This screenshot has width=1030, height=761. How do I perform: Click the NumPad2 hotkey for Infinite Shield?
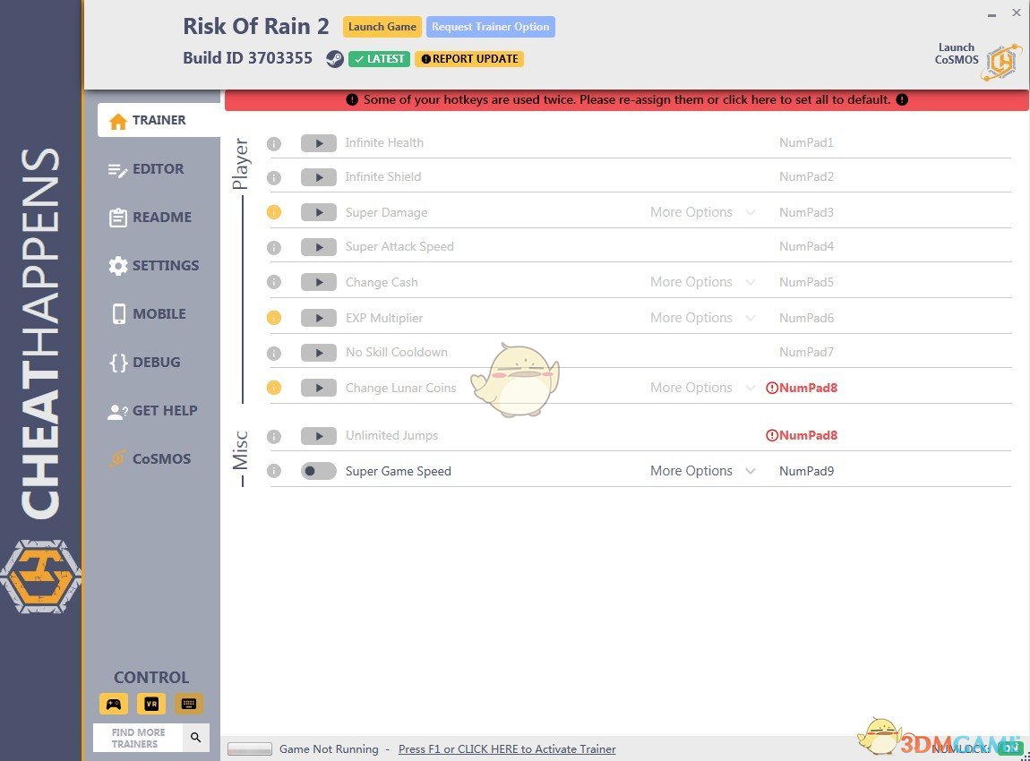[806, 176]
